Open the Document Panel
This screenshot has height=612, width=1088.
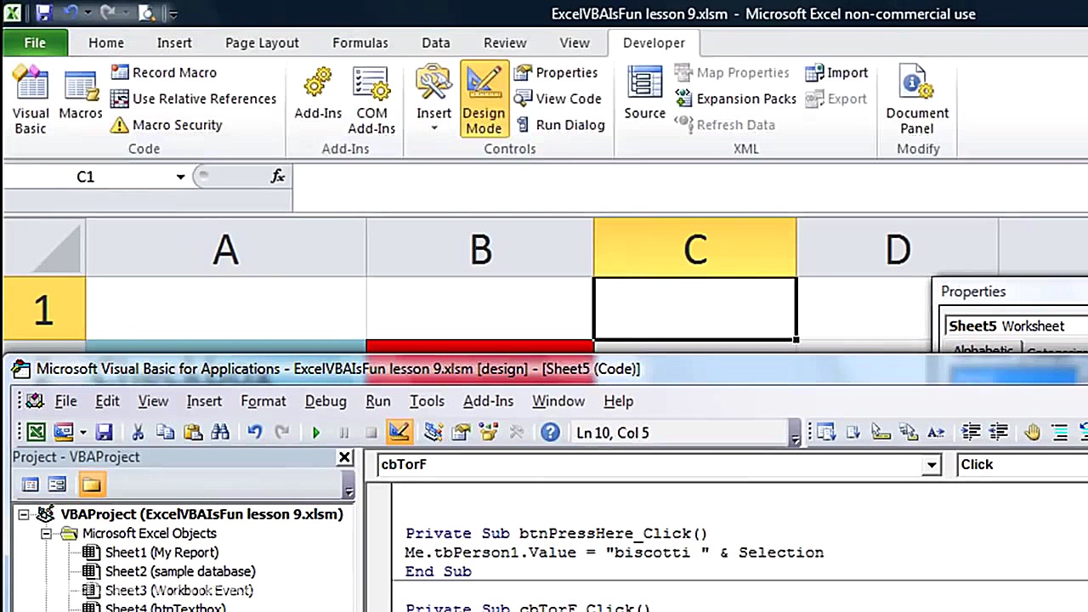(917, 100)
